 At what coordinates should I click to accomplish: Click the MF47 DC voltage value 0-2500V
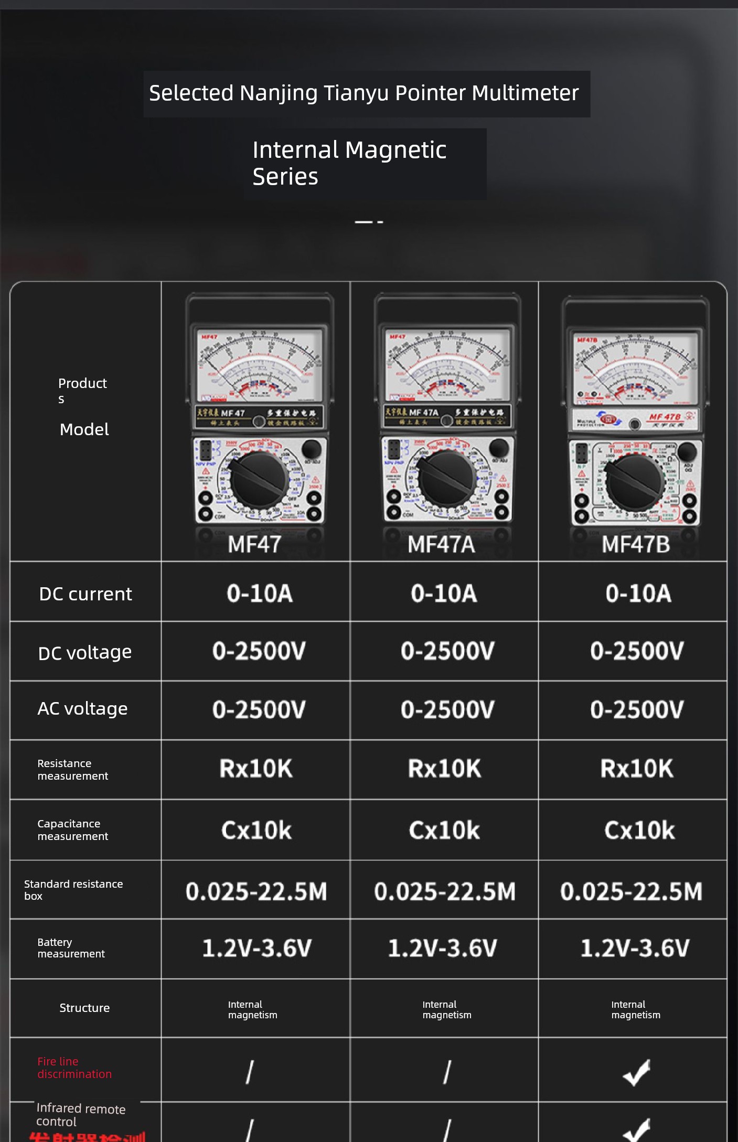[259, 651]
